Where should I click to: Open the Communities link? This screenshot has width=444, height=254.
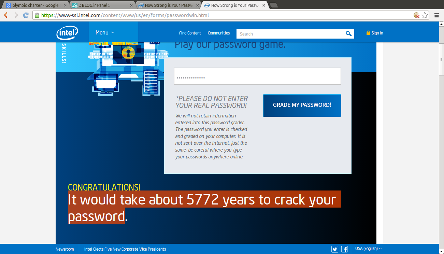(219, 33)
